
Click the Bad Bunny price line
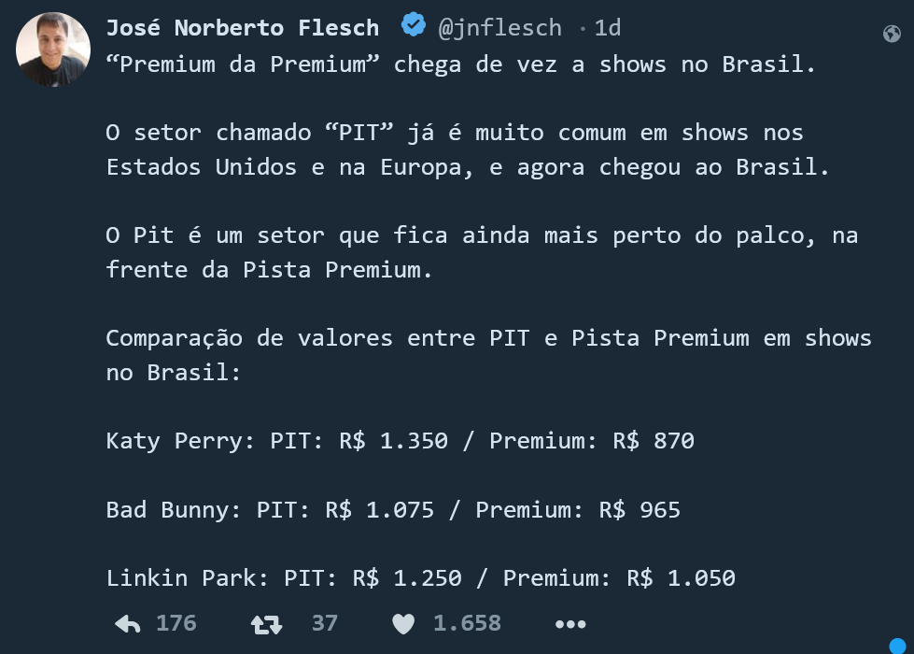[x=393, y=509]
